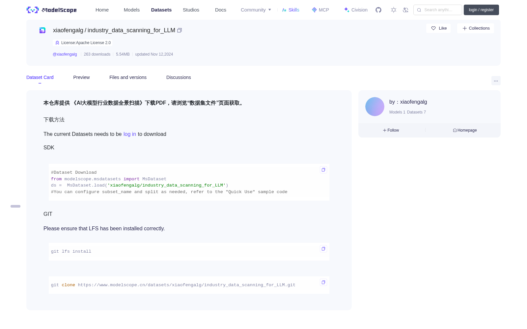This screenshot has height=329, width=527.
Task: Click the '下载方法' heading
Action: pyautogui.click(x=54, y=120)
